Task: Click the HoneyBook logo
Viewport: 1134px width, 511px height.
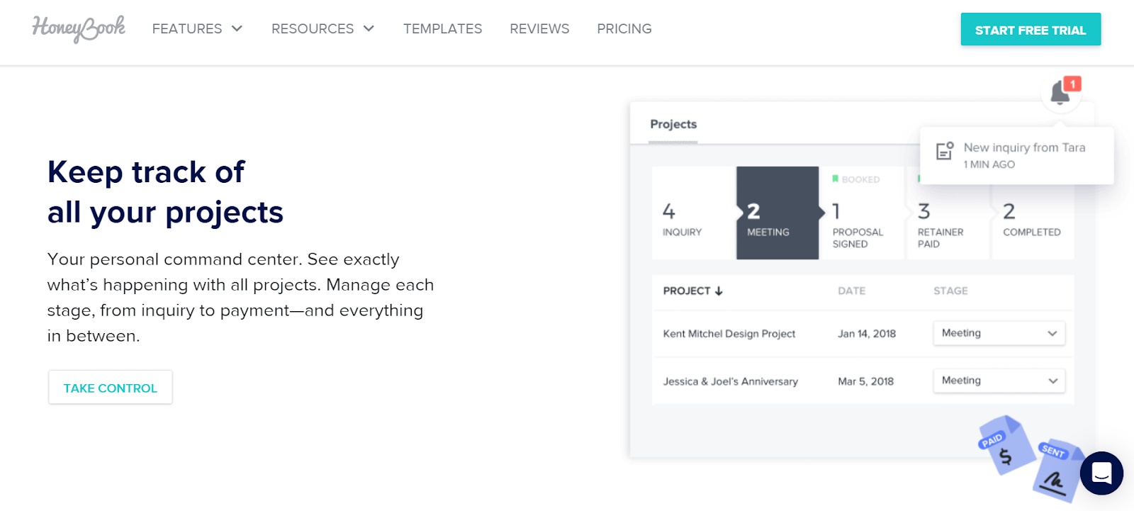Action: pos(79,28)
